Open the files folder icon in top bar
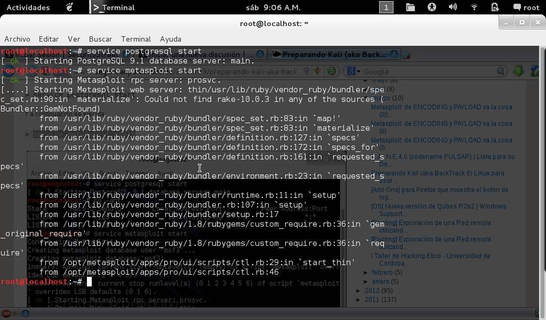This screenshot has width=546, height=320. coord(410,7)
